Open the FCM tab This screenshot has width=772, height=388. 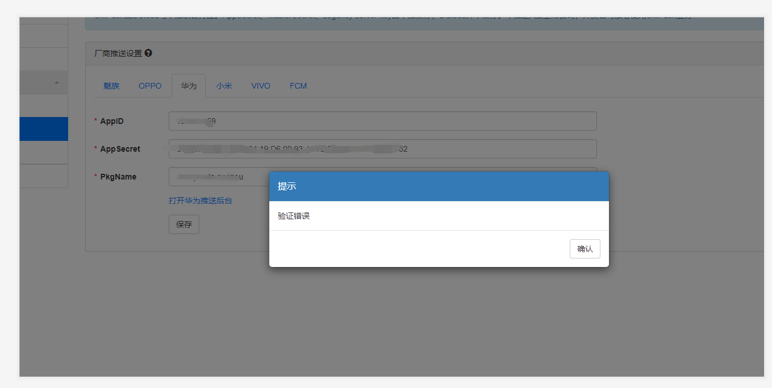tap(298, 86)
